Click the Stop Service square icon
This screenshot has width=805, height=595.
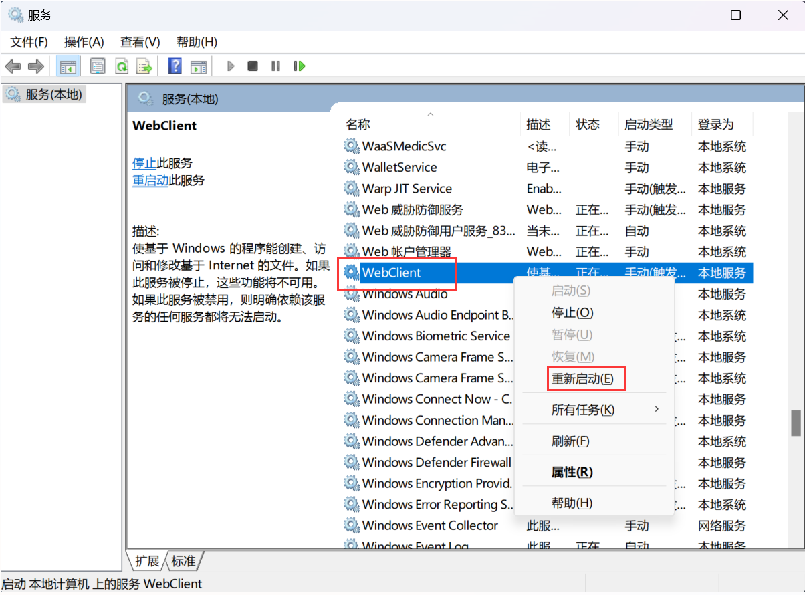253,66
